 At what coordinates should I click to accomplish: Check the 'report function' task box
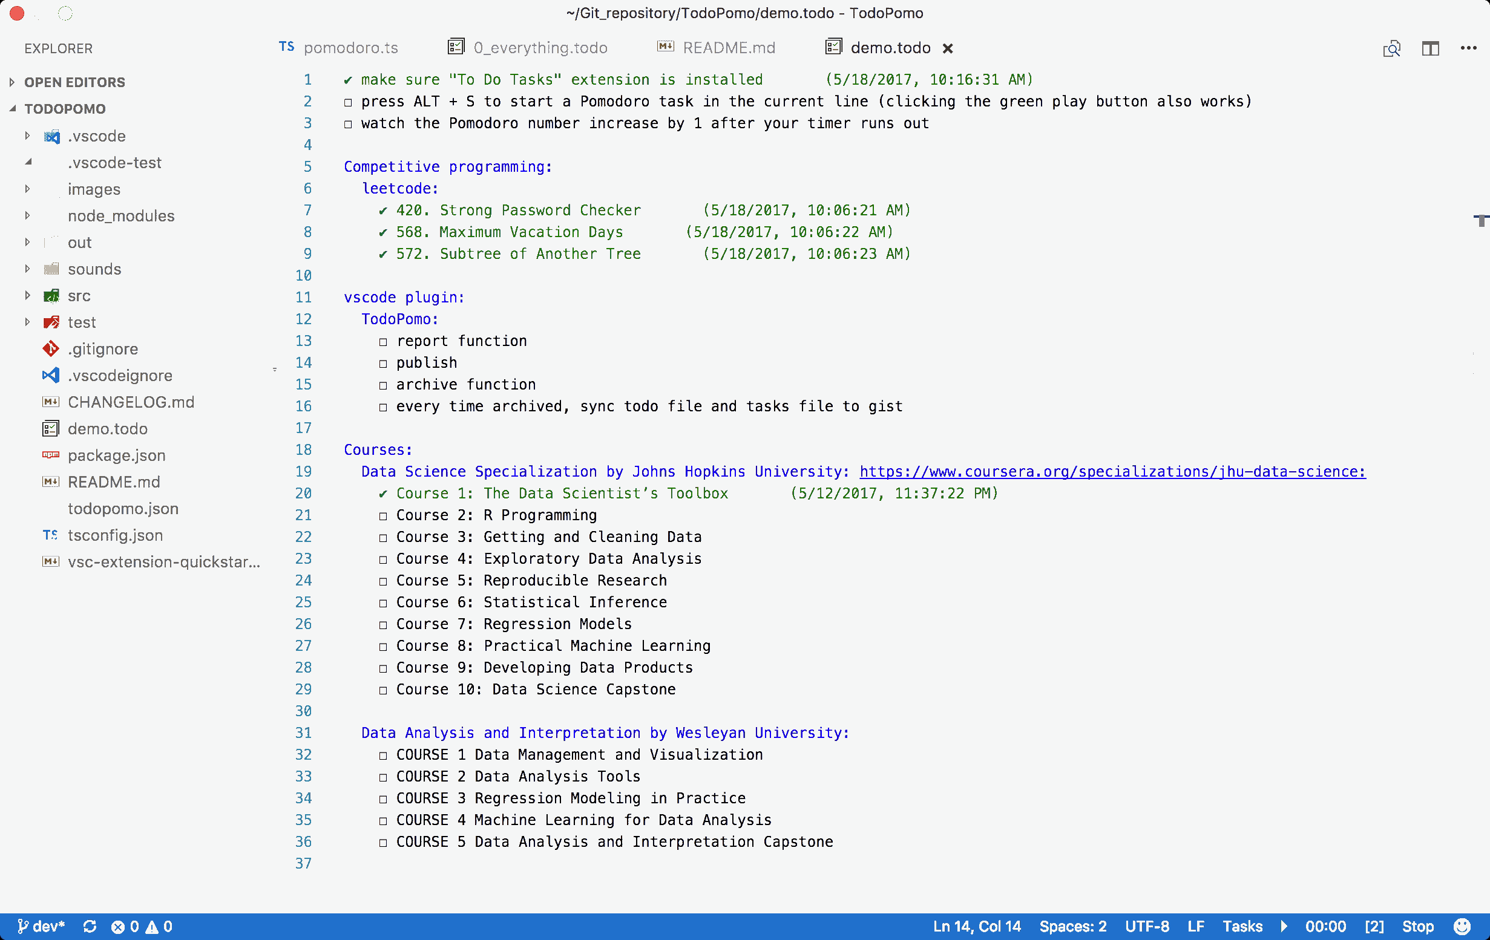383,342
